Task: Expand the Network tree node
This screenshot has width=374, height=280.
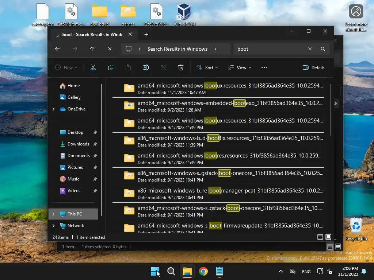Action: pos(53,226)
